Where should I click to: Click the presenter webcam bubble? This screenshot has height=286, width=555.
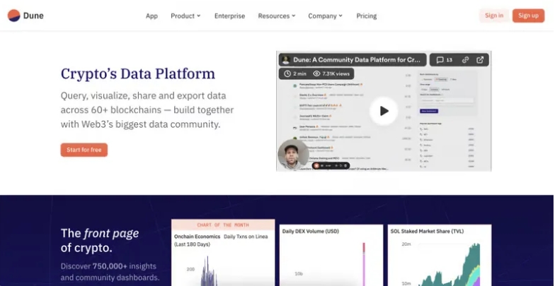[x=293, y=155]
